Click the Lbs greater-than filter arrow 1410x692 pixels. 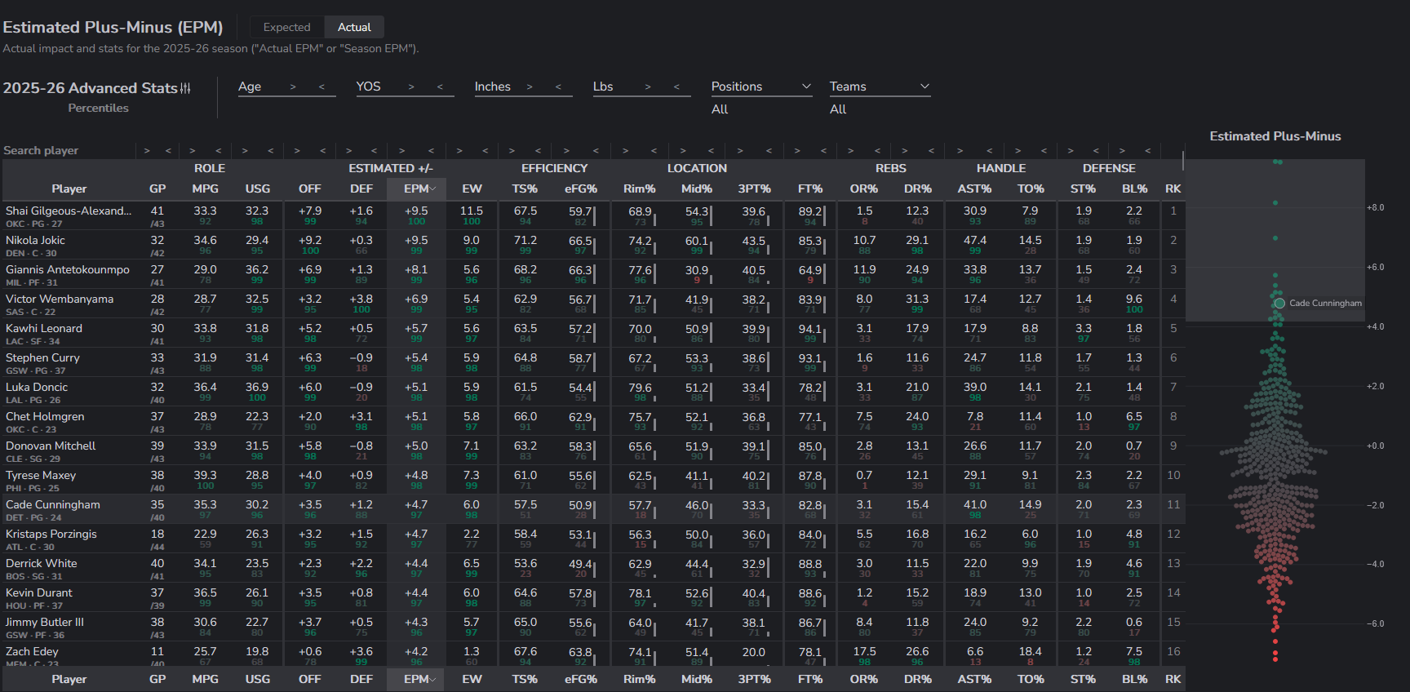648,86
